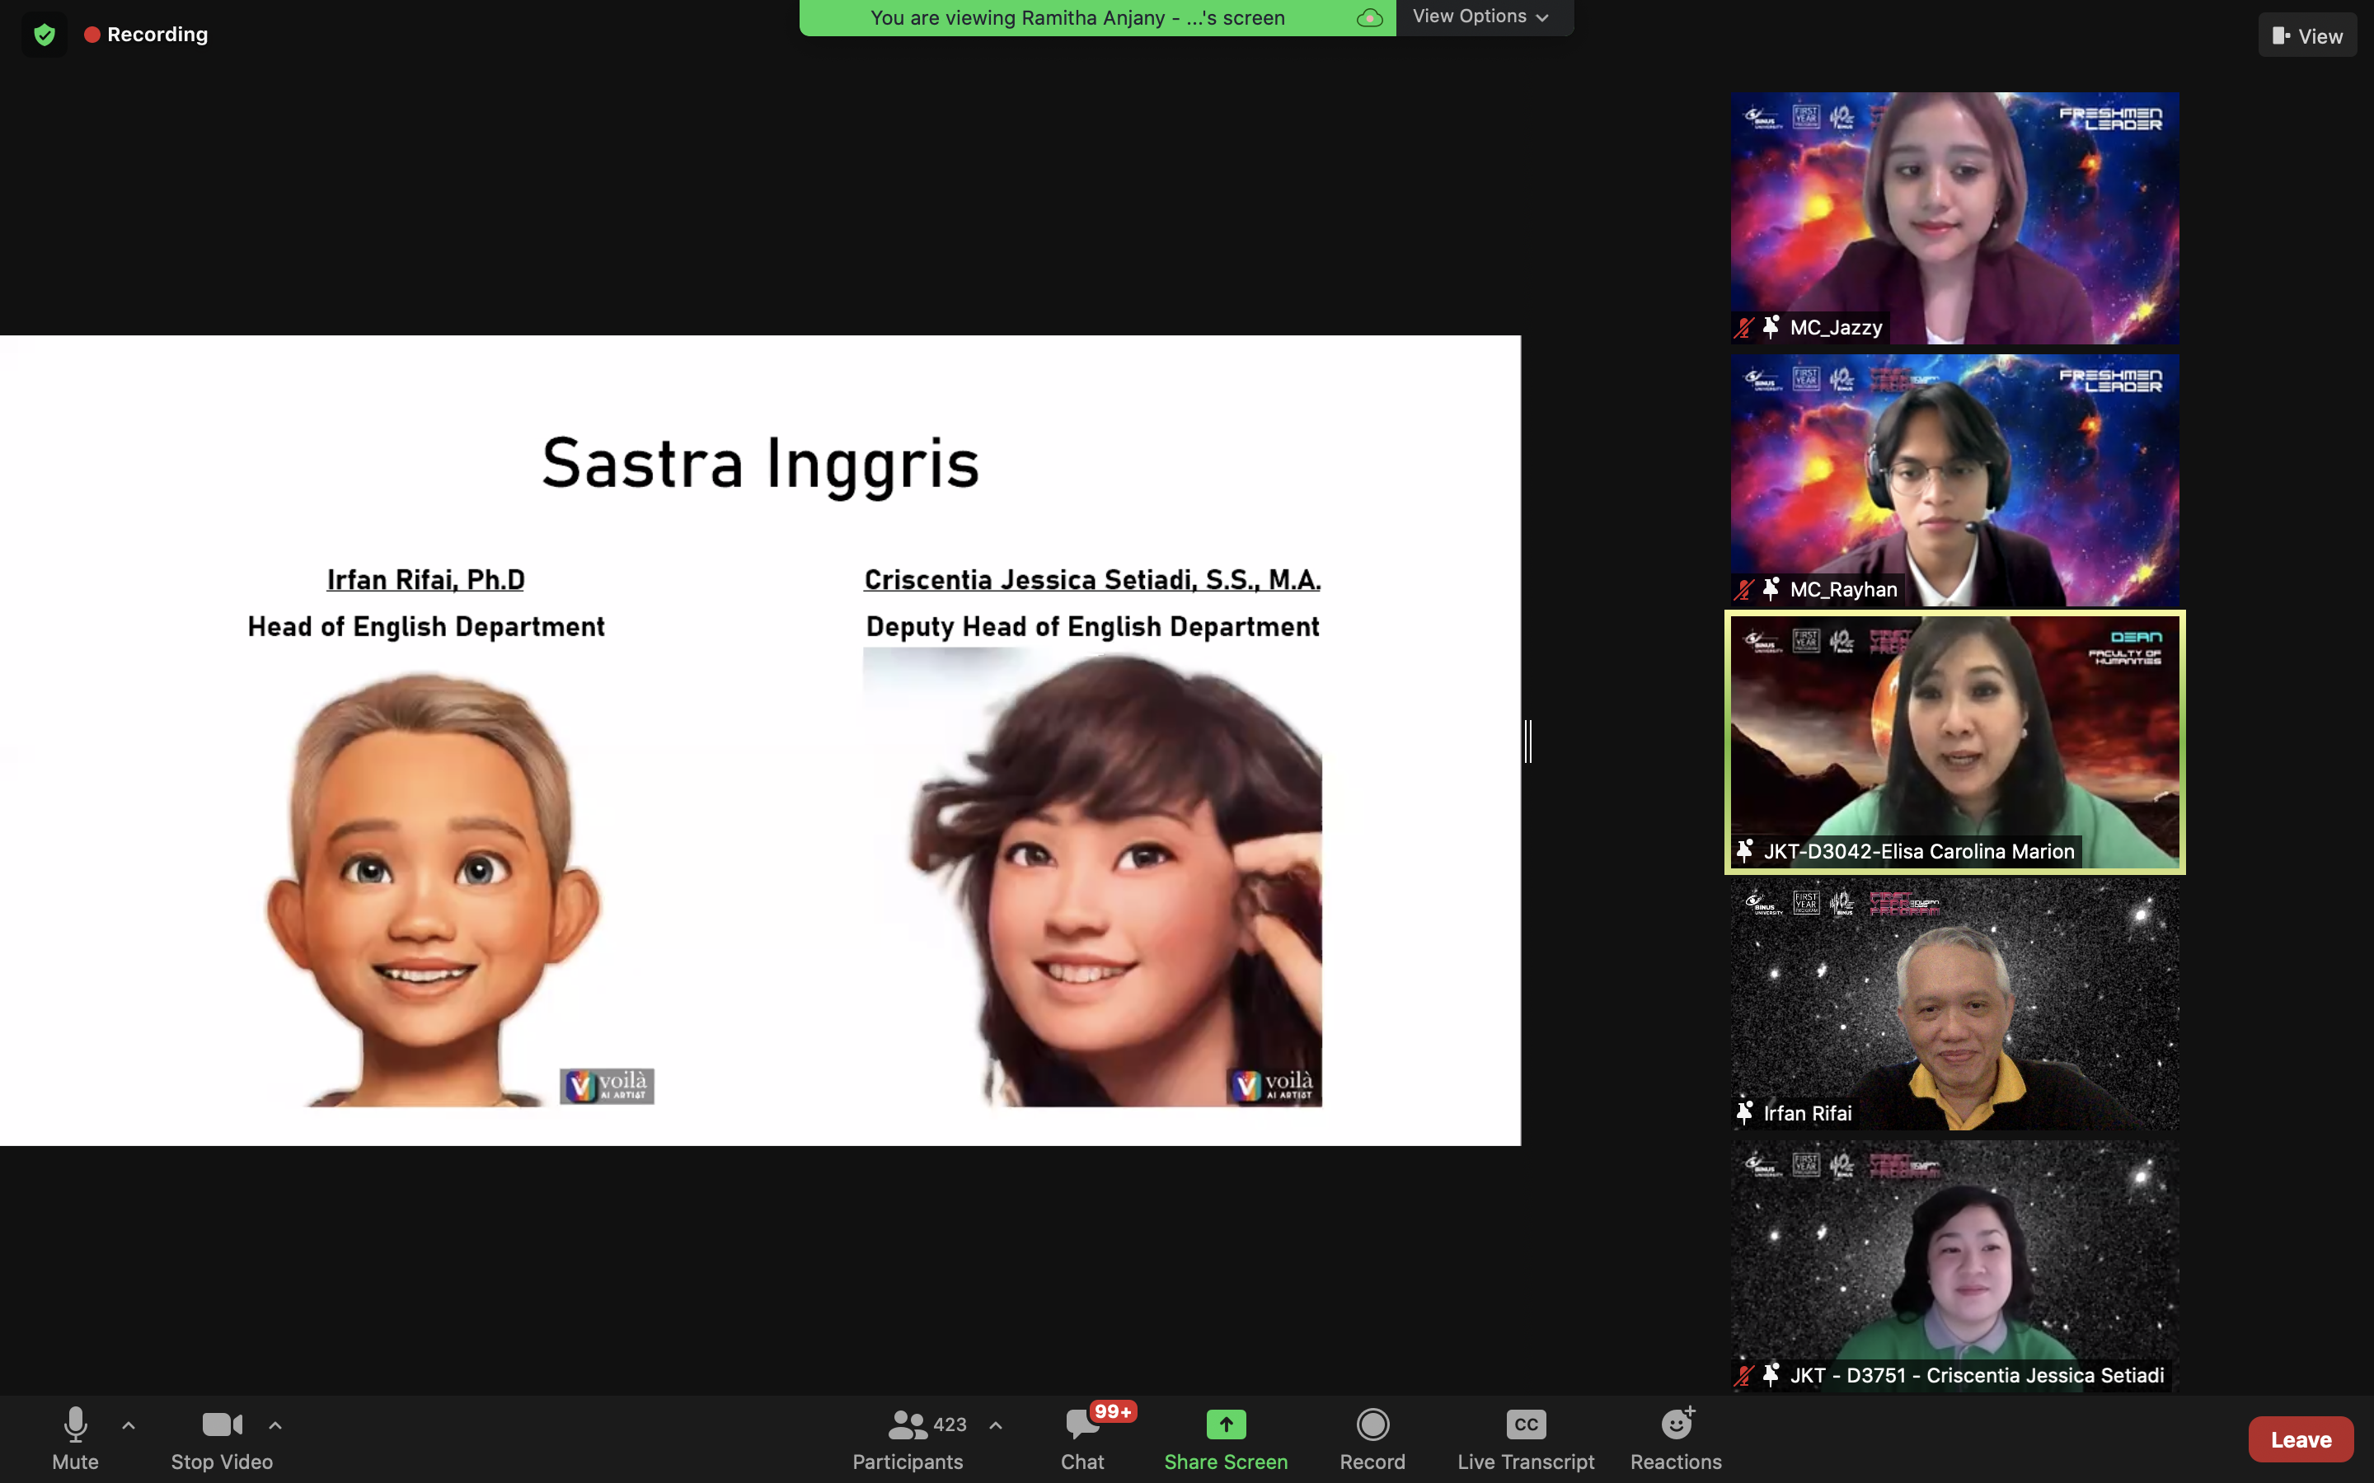
Task: Enable Live Transcript CC icon
Action: click(1526, 1425)
